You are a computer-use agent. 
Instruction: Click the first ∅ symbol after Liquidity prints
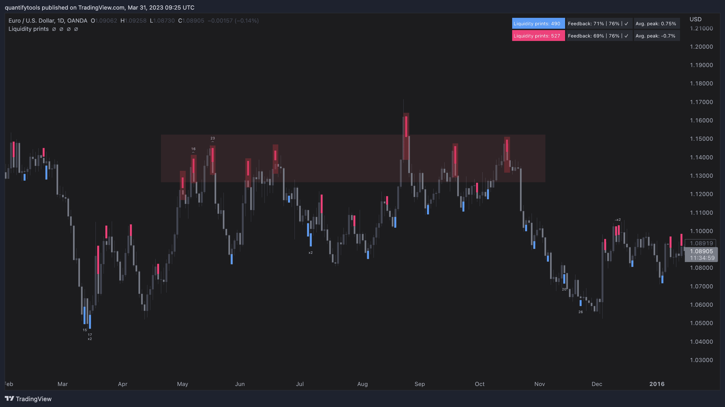54,29
